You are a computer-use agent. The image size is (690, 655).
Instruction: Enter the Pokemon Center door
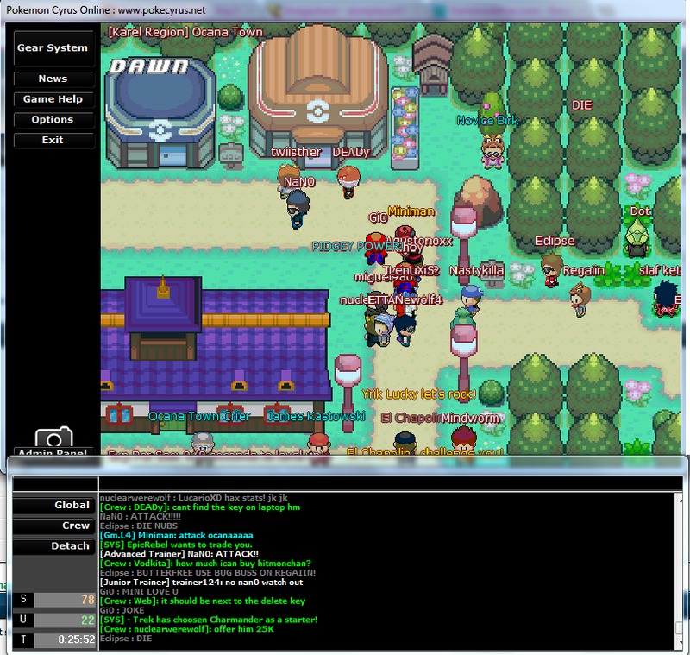tap(317, 159)
